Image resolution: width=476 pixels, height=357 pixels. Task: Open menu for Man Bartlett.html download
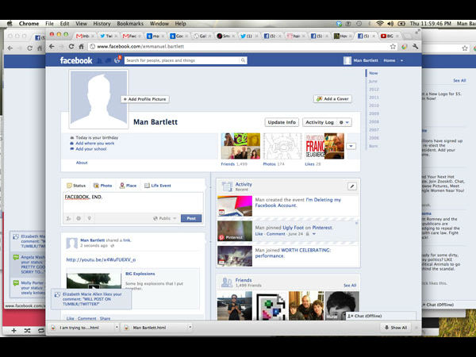coord(190,327)
